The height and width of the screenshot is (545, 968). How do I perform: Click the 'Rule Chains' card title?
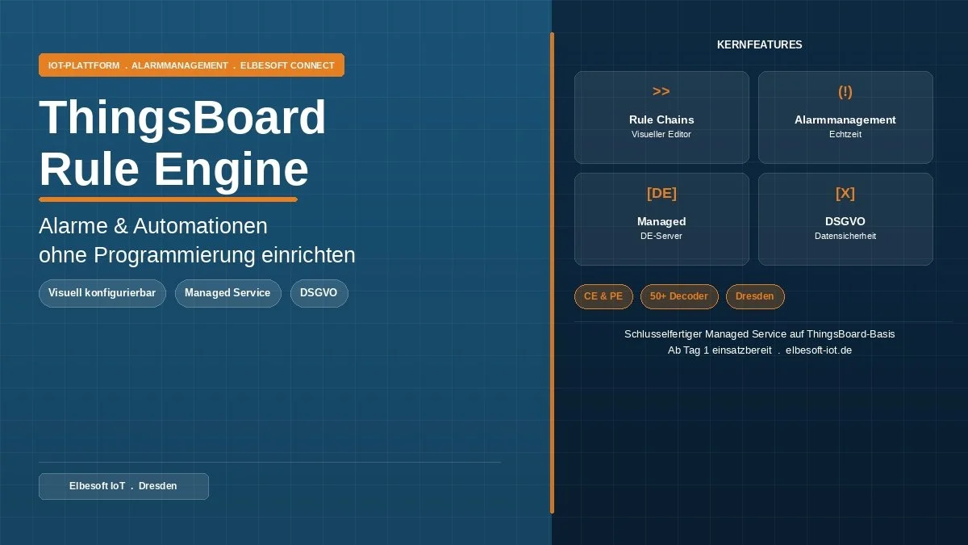click(x=661, y=119)
